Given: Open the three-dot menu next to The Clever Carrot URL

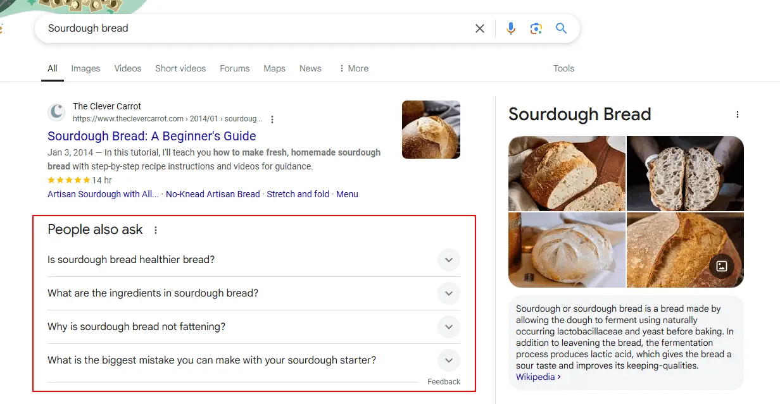Looking at the screenshot, I should point(272,119).
